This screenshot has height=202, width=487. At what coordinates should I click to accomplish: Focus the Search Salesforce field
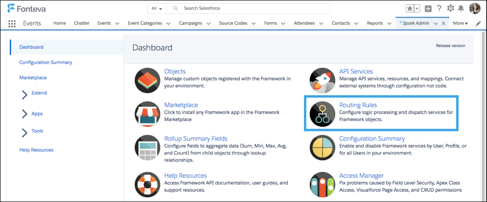point(248,9)
